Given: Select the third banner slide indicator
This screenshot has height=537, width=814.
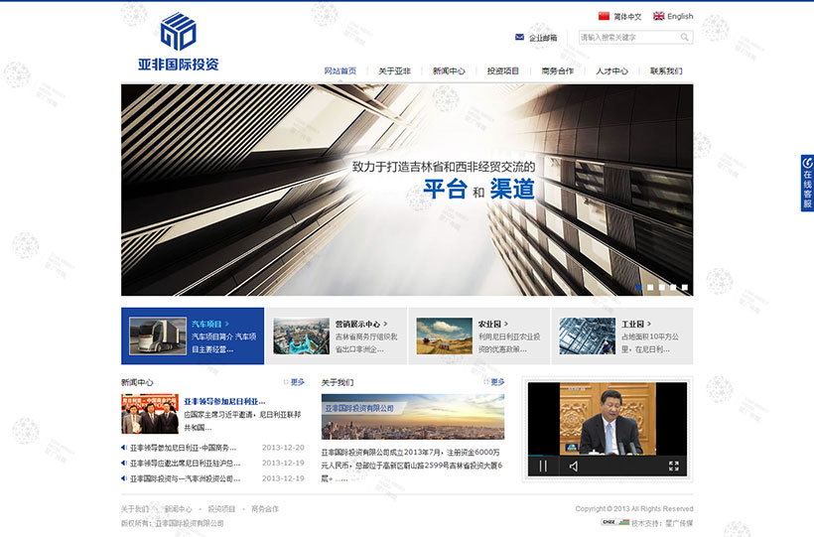Looking at the screenshot, I should 661,288.
